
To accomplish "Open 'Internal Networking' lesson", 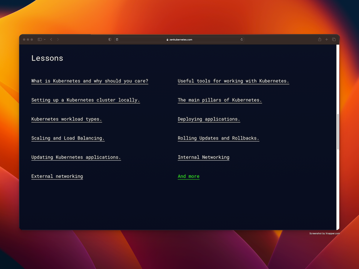I will click(204, 157).
